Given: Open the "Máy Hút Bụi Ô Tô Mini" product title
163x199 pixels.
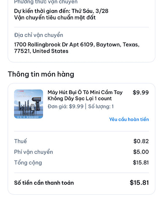Looking at the screenshot, I should [85, 95].
